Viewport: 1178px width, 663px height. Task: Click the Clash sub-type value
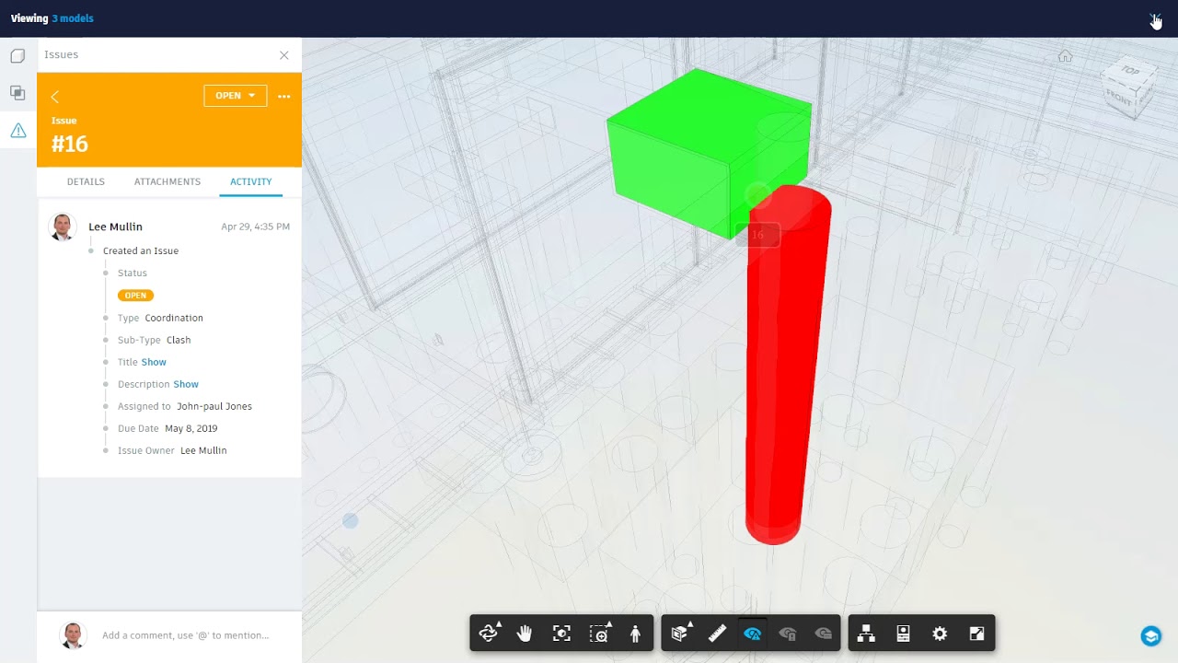179,340
